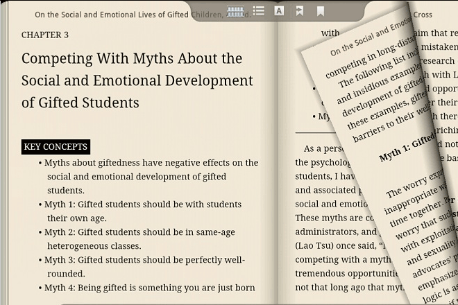Tap 'The worry' line on the curling page
This screenshot has width=458, height=305.
415,184
